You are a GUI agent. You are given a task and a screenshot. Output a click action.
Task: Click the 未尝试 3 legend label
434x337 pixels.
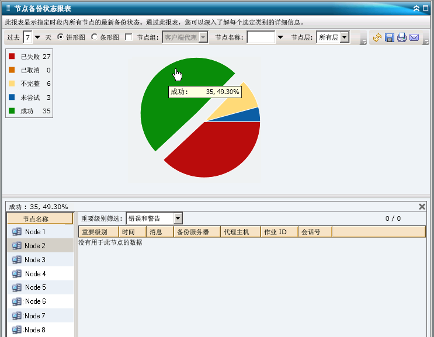coord(36,98)
